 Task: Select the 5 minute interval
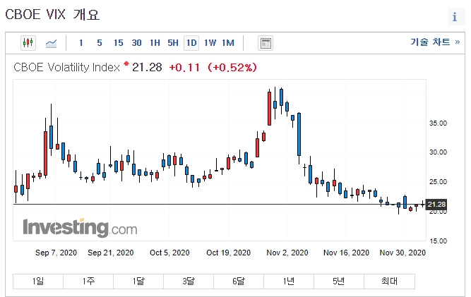[x=100, y=43]
